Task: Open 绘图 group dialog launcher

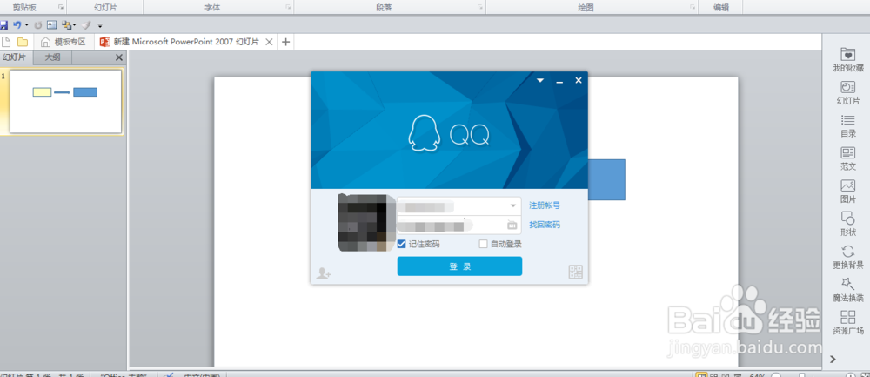Action: coord(693,7)
